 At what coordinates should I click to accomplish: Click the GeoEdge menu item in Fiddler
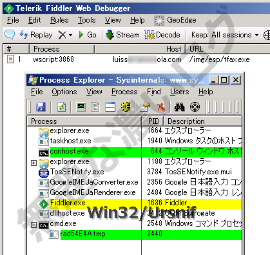coord(175,20)
